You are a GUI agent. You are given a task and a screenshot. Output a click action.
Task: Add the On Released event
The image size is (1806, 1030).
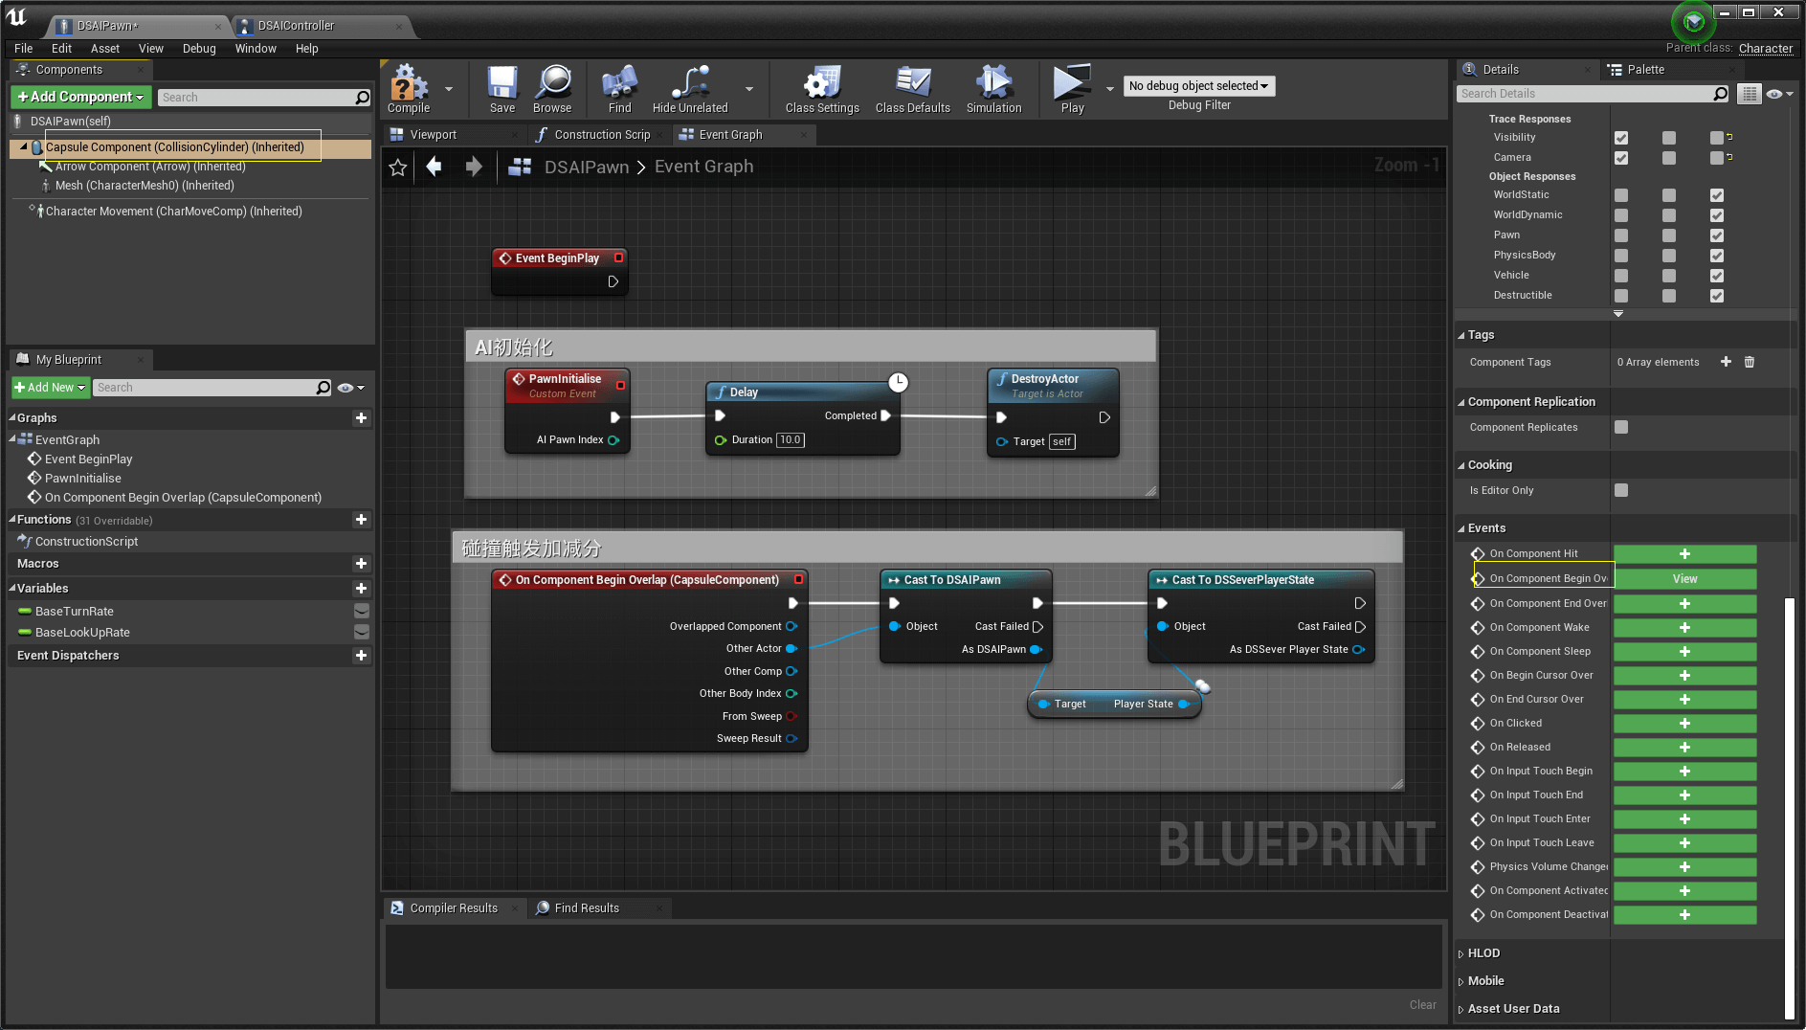pos(1684,748)
